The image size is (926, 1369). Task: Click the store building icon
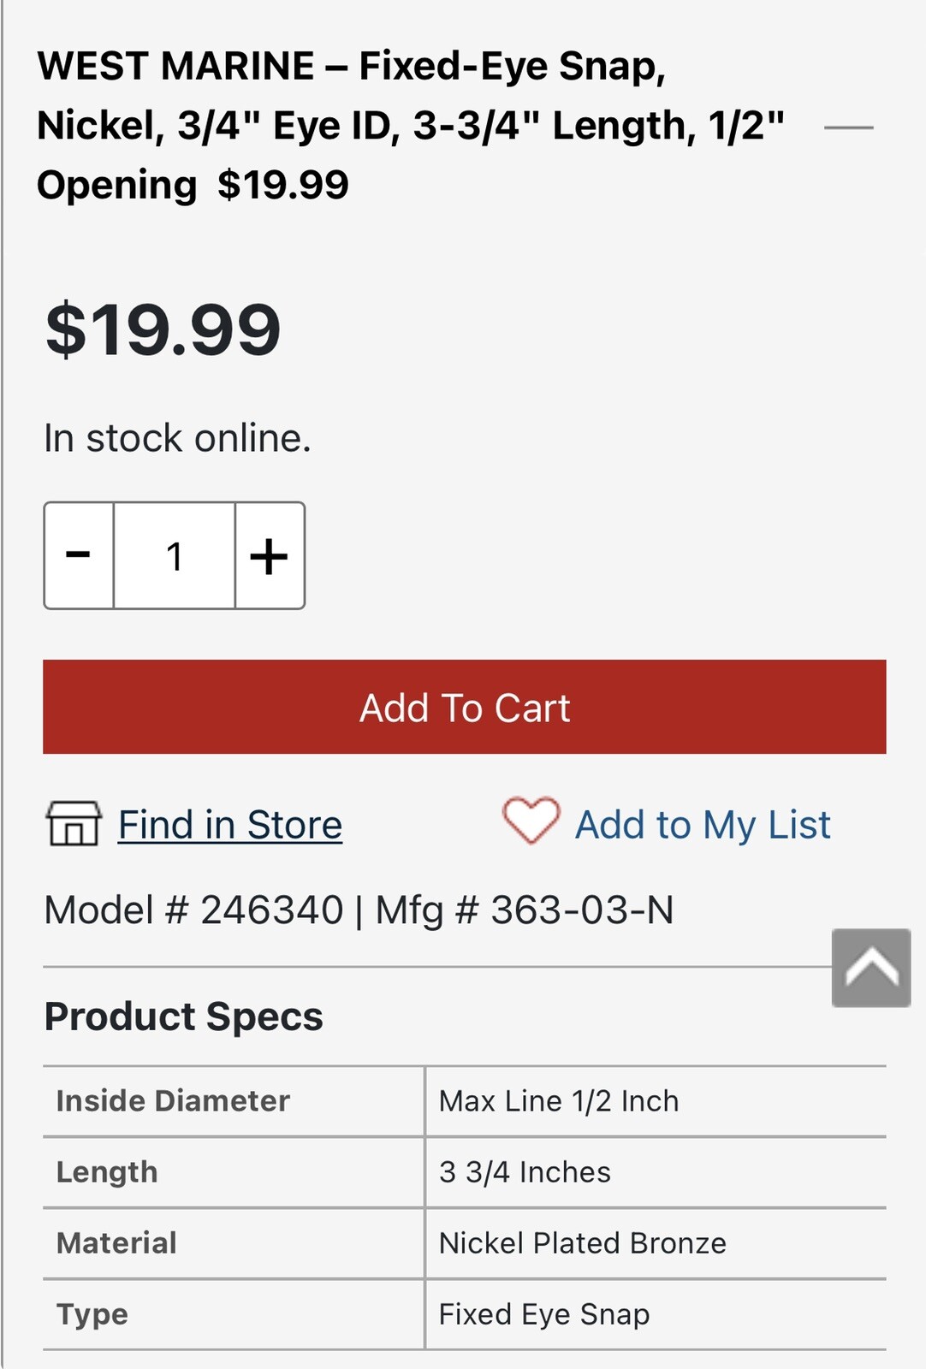coord(74,823)
